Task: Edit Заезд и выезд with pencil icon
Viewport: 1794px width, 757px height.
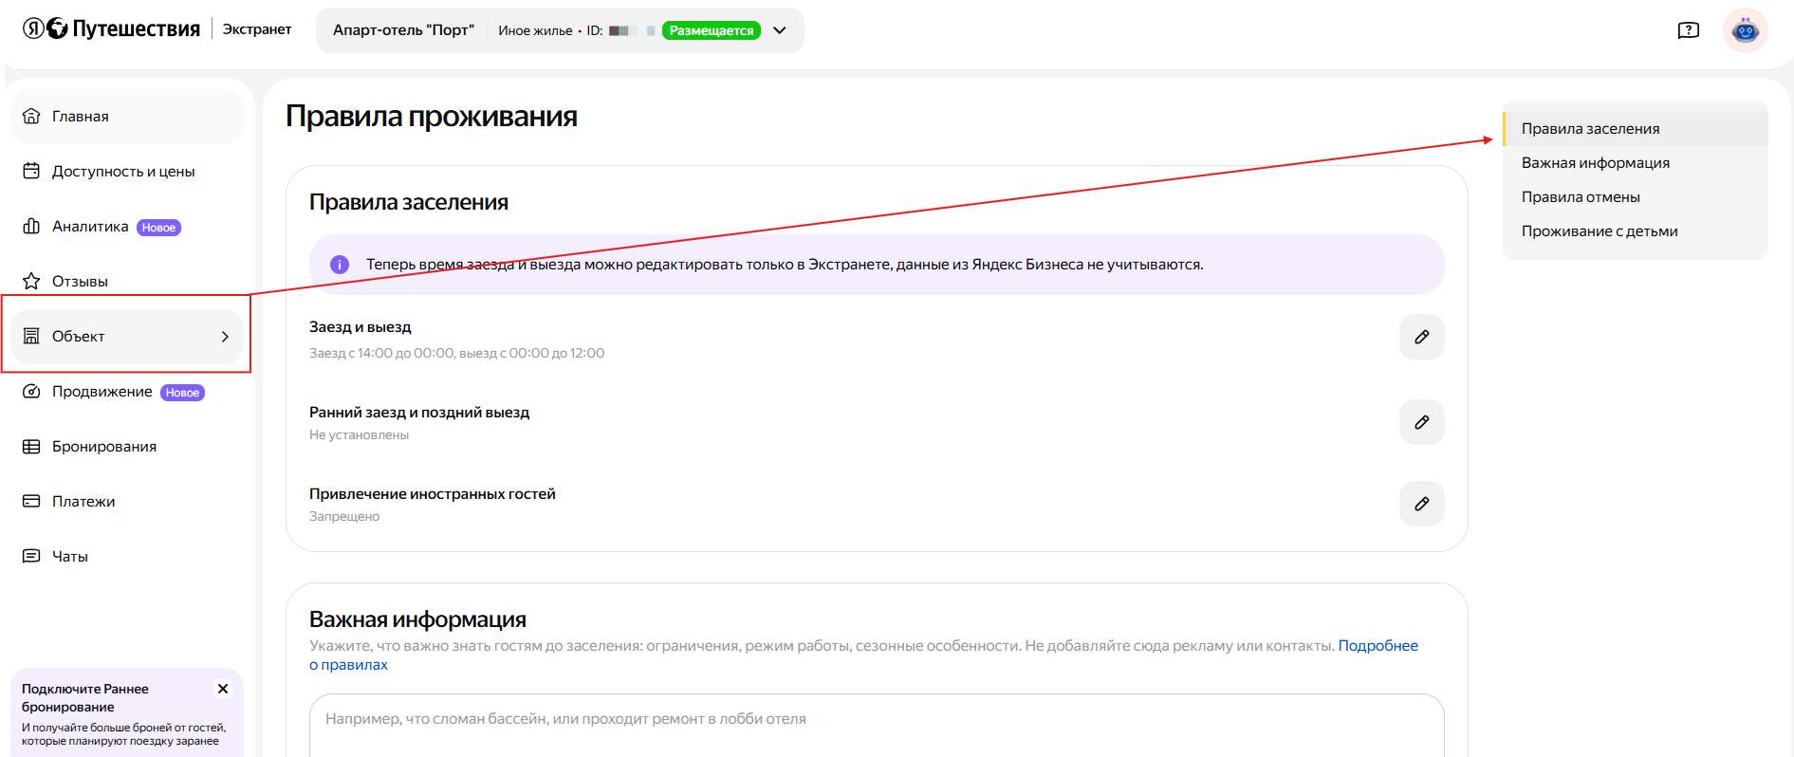Action: click(1422, 337)
